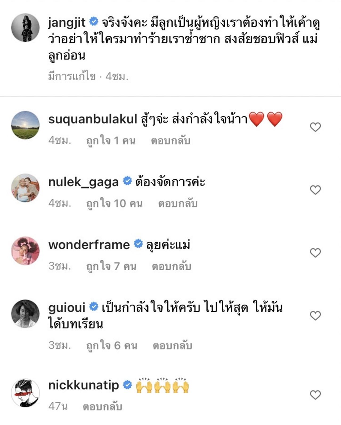Reply to nulek_gaga's comment
The image size is (341, 425).
coord(178,204)
